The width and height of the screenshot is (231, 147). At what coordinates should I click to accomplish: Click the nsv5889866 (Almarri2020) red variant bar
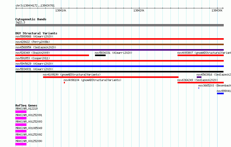119,39
